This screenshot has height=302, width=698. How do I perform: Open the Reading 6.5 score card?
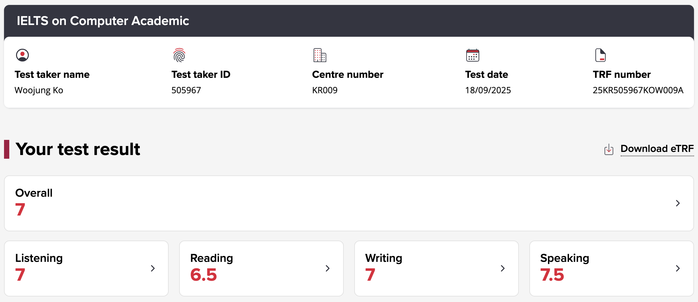pos(261,268)
